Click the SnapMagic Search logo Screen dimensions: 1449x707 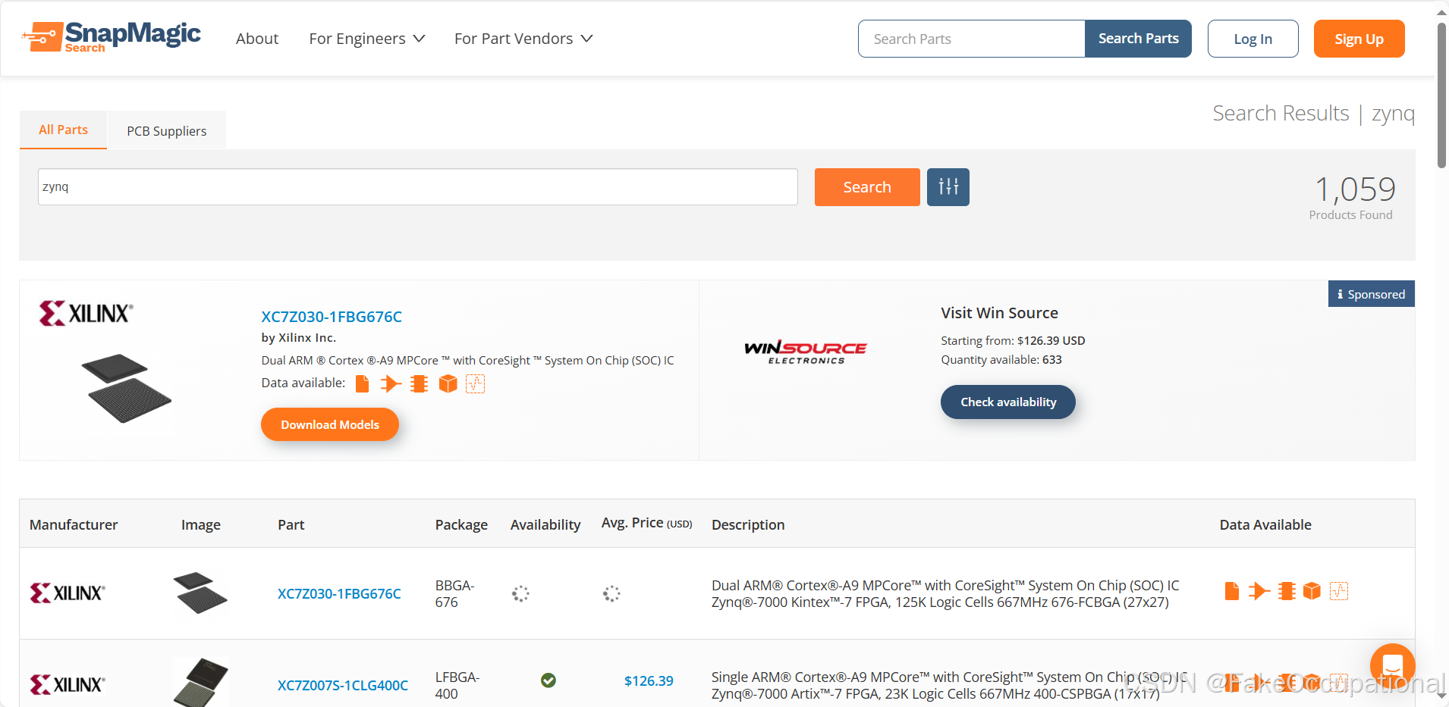pos(112,36)
